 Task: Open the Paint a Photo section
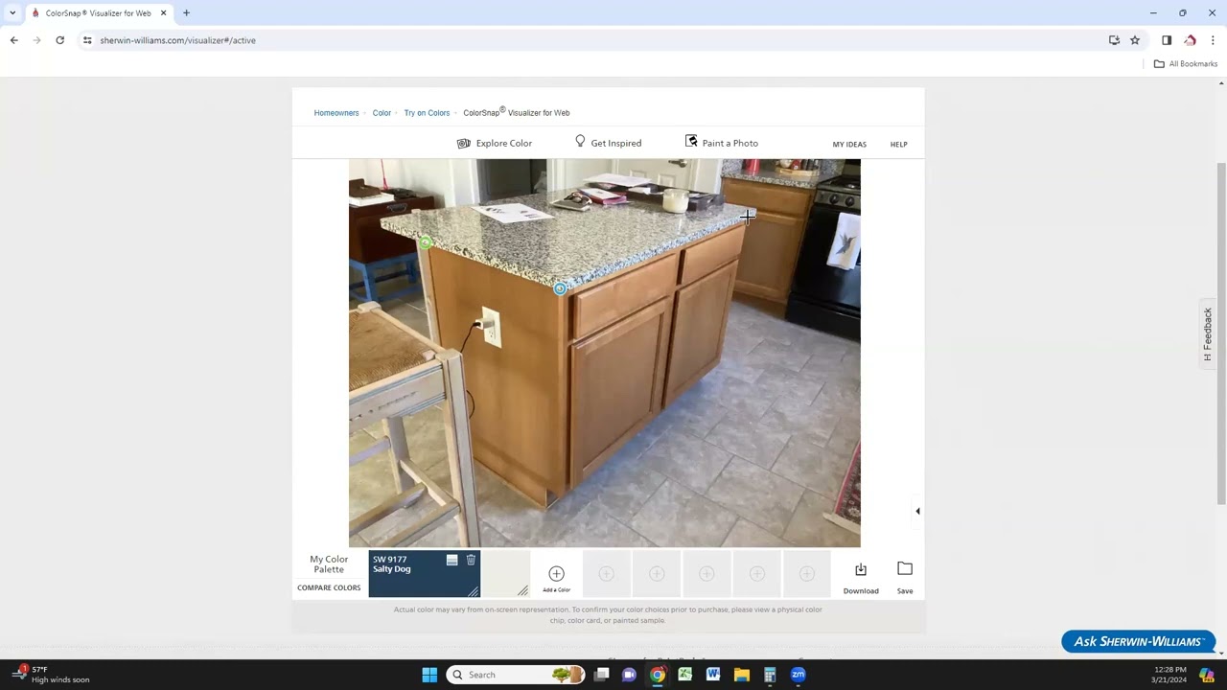(721, 143)
